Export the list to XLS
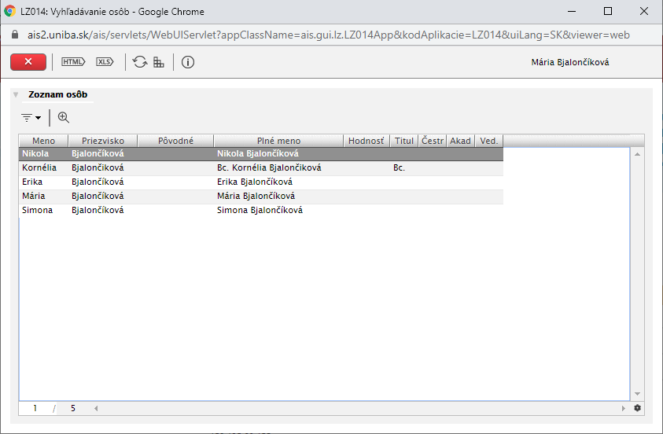Screen dimensions: 663x434 click(x=105, y=62)
